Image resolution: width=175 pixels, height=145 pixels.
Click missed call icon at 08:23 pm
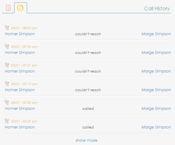(7, 28)
